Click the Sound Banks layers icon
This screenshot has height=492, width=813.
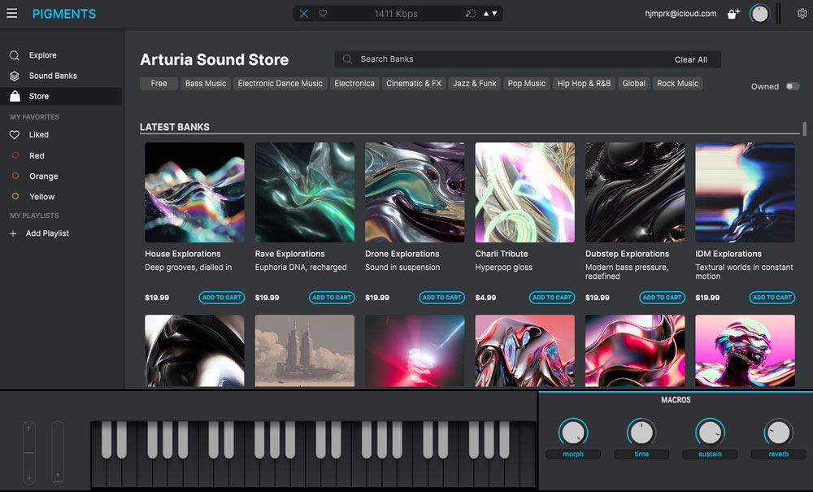click(15, 76)
